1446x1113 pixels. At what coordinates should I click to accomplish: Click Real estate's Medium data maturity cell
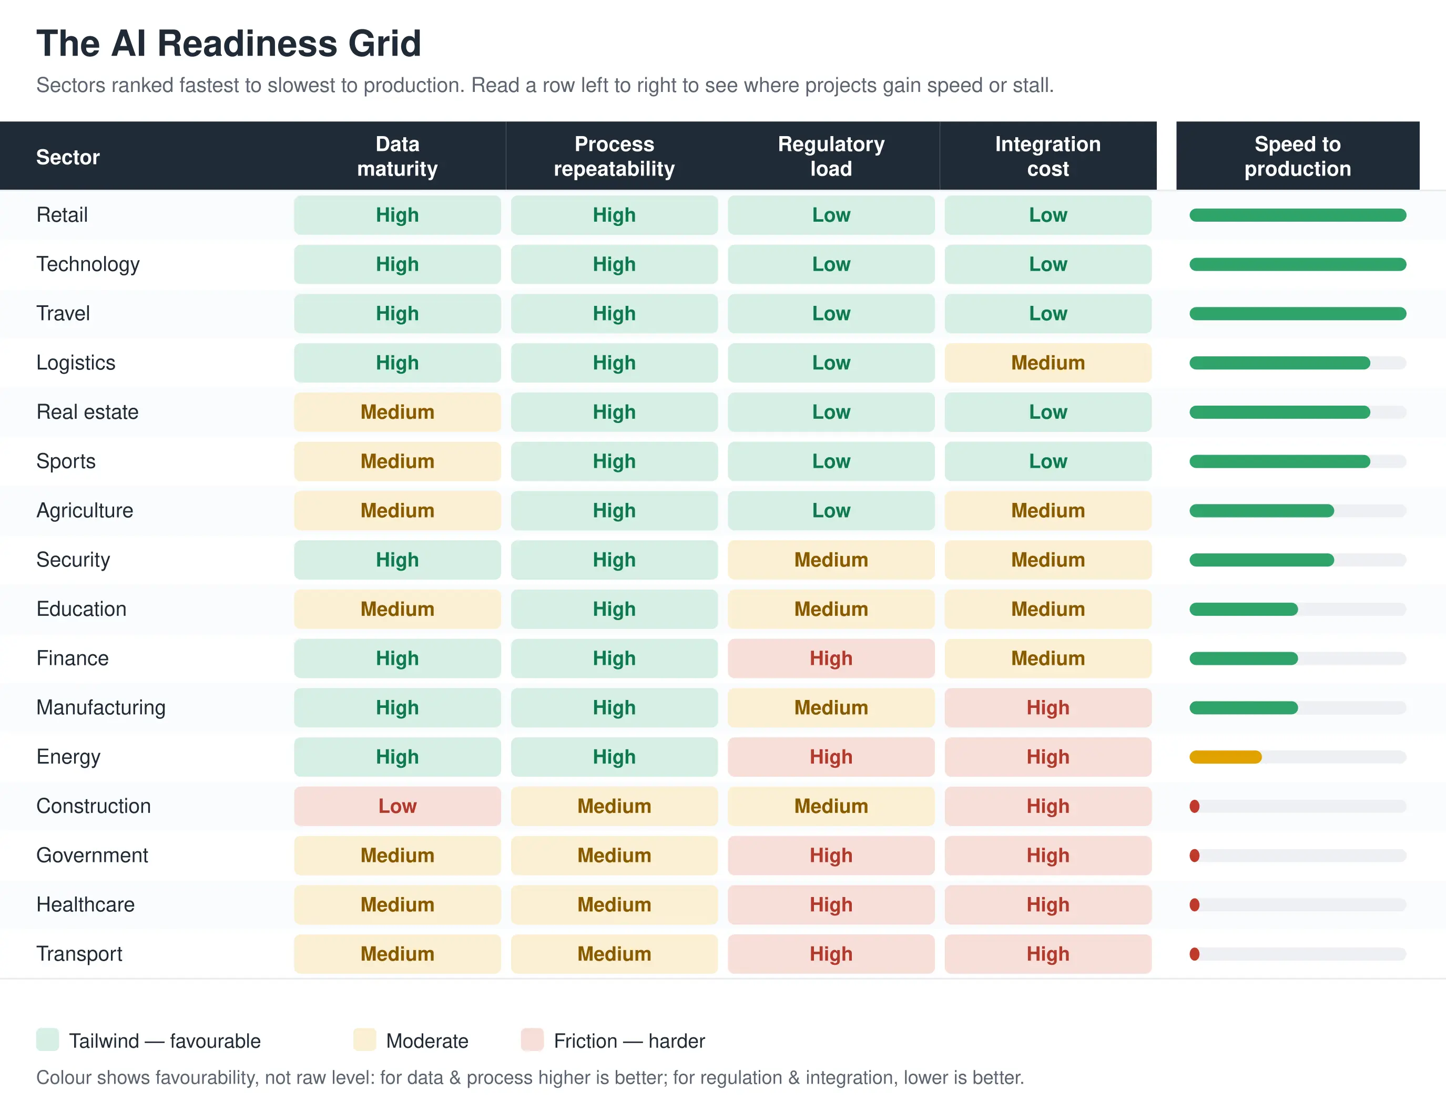click(x=397, y=412)
